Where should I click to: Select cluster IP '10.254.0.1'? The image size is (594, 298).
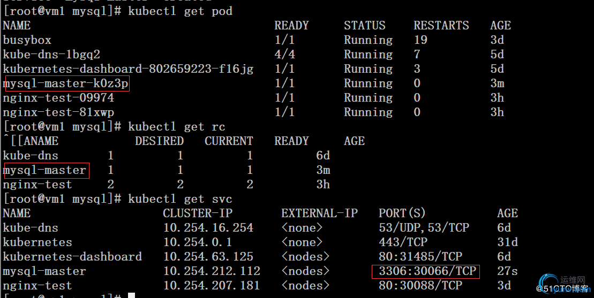point(198,242)
